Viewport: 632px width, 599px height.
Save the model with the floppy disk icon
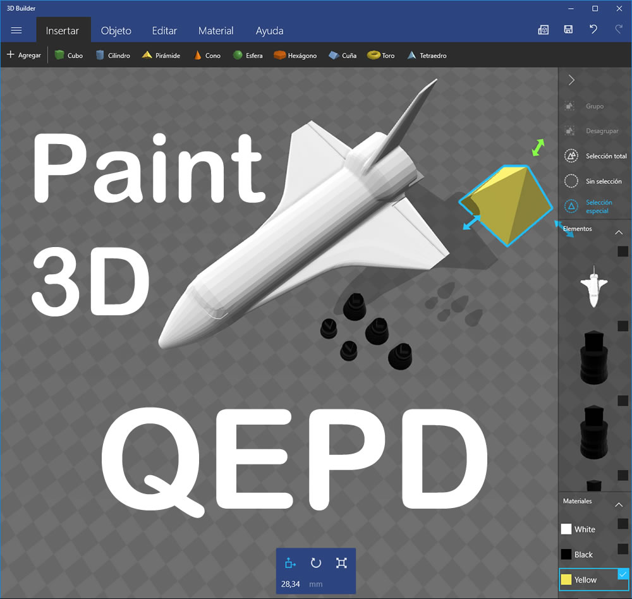click(568, 30)
